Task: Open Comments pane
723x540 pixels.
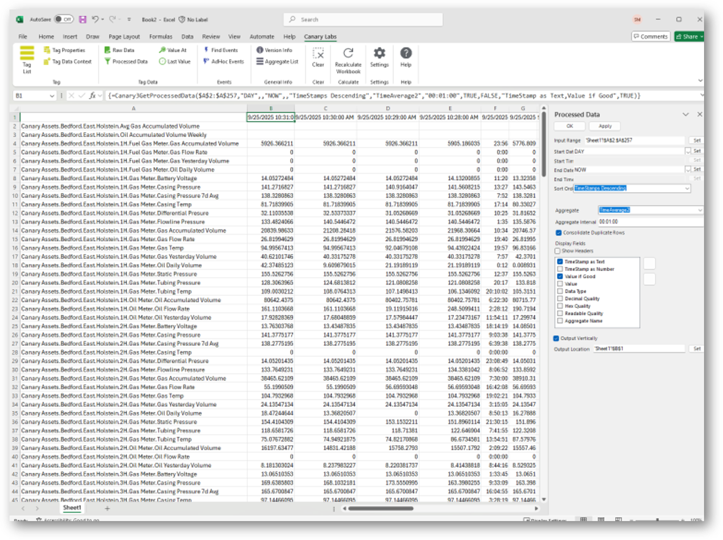Action: [650, 37]
